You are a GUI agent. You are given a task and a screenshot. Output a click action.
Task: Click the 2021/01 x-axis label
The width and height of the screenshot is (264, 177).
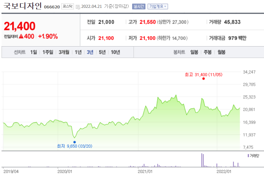point(145,172)
